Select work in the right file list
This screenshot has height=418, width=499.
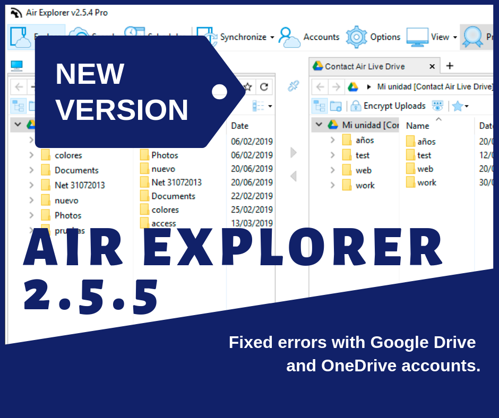click(421, 182)
